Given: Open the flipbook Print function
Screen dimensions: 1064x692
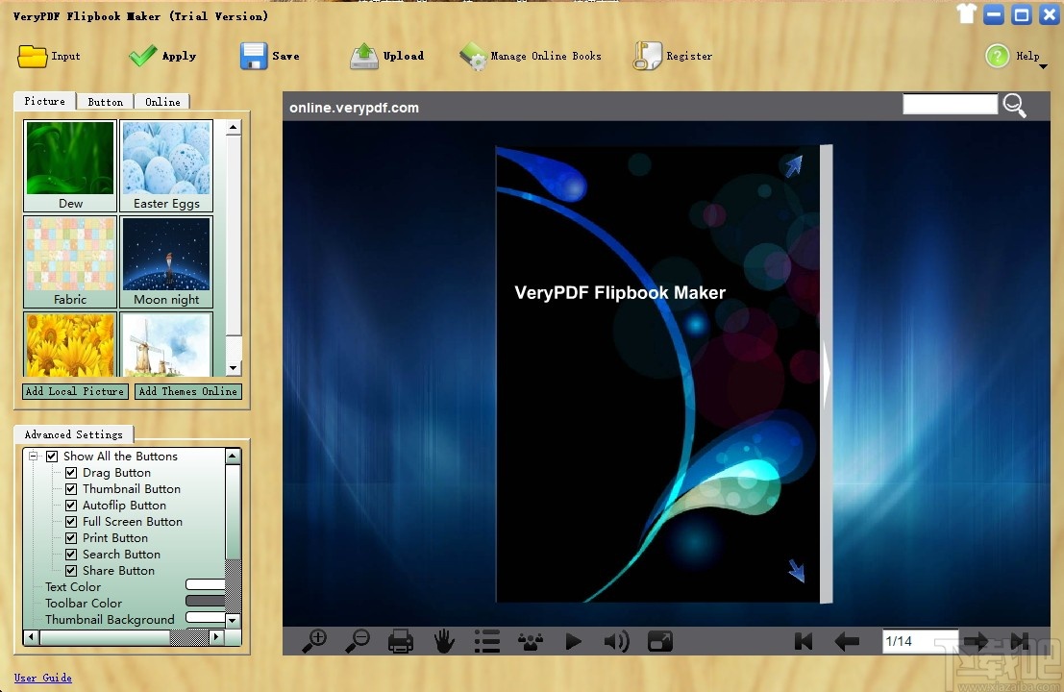Looking at the screenshot, I should tap(401, 640).
